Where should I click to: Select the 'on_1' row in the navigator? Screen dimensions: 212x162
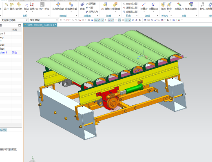tap(11, 33)
